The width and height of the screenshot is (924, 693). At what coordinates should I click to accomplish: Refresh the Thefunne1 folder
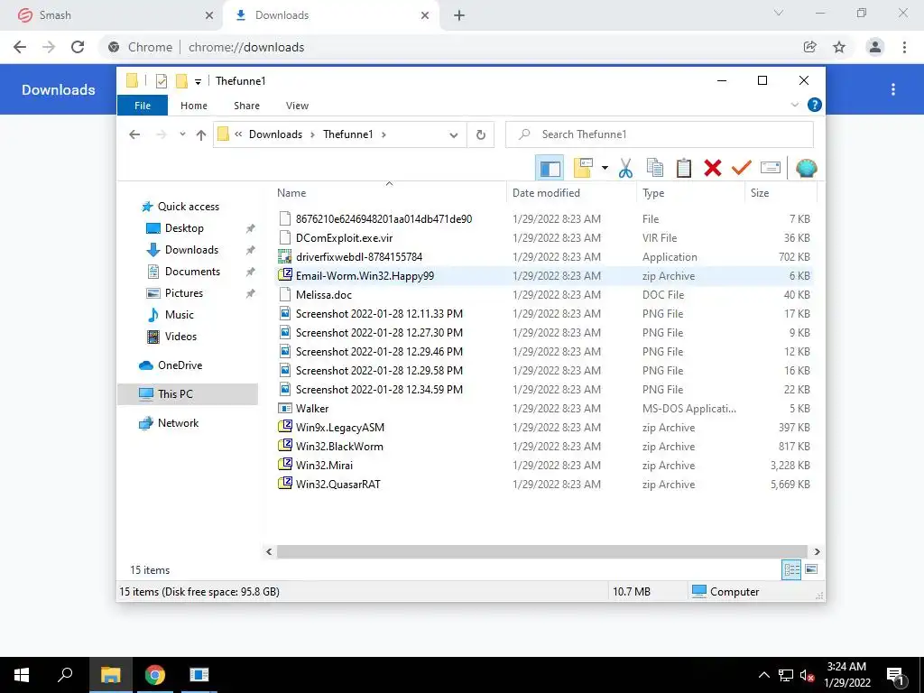click(481, 135)
